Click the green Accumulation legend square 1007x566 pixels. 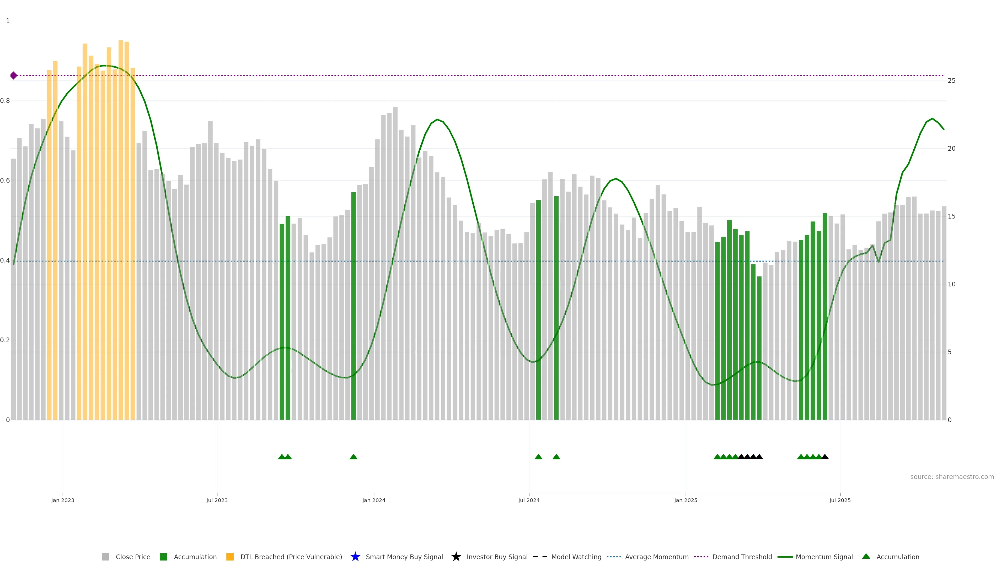pyautogui.click(x=163, y=557)
